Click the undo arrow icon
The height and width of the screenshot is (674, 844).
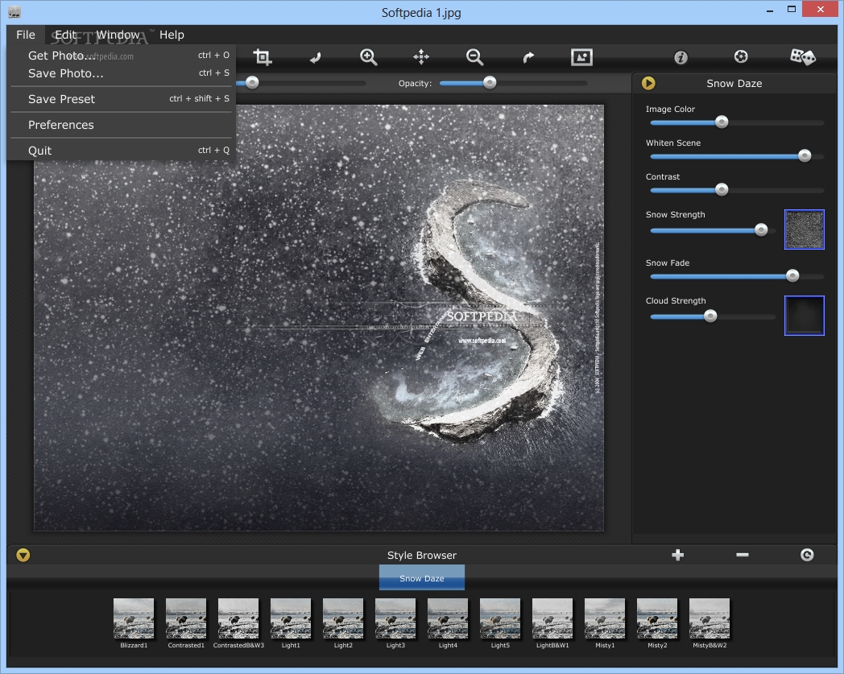pyautogui.click(x=316, y=57)
